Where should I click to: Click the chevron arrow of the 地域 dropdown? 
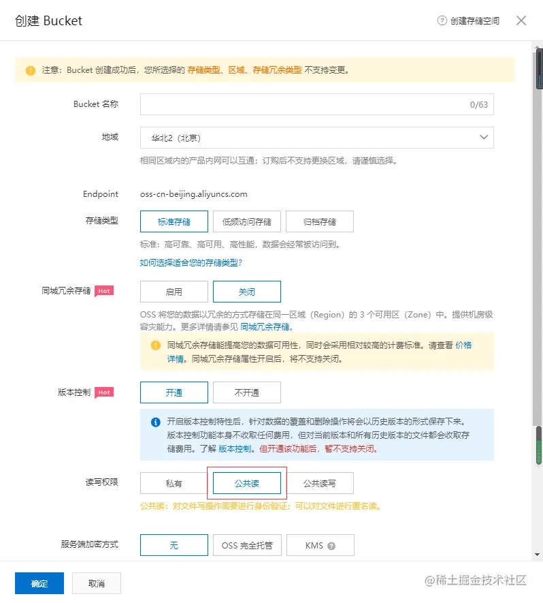coord(484,137)
